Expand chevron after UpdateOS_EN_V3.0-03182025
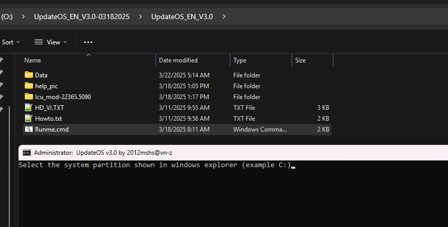The height and width of the screenshot is (227, 448). click(x=140, y=17)
